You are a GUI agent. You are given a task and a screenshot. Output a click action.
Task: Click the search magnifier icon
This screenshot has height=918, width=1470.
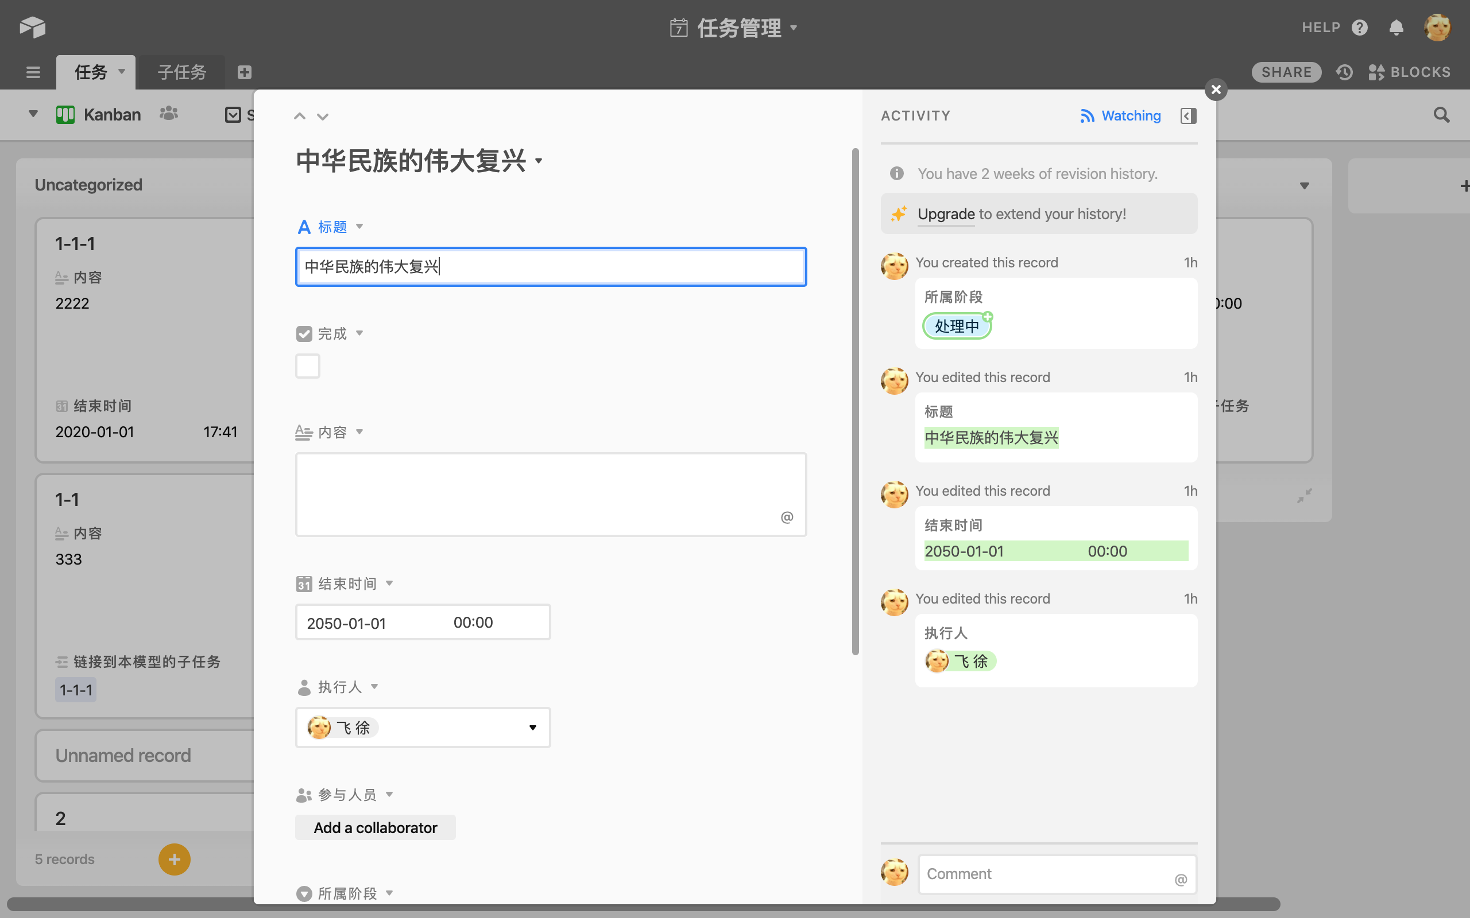(x=1441, y=115)
